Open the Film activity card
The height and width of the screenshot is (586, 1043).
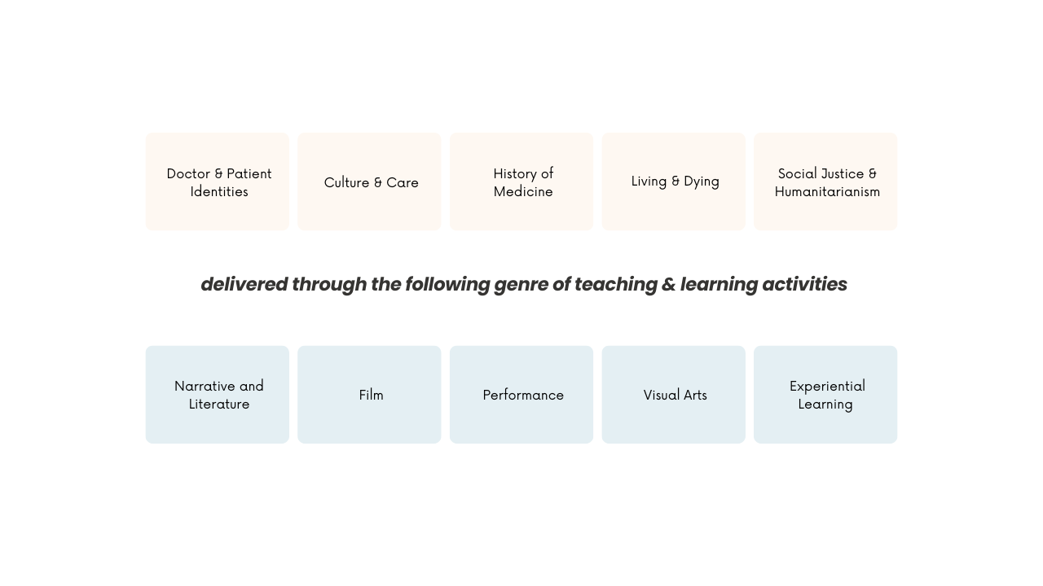point(369,395)
